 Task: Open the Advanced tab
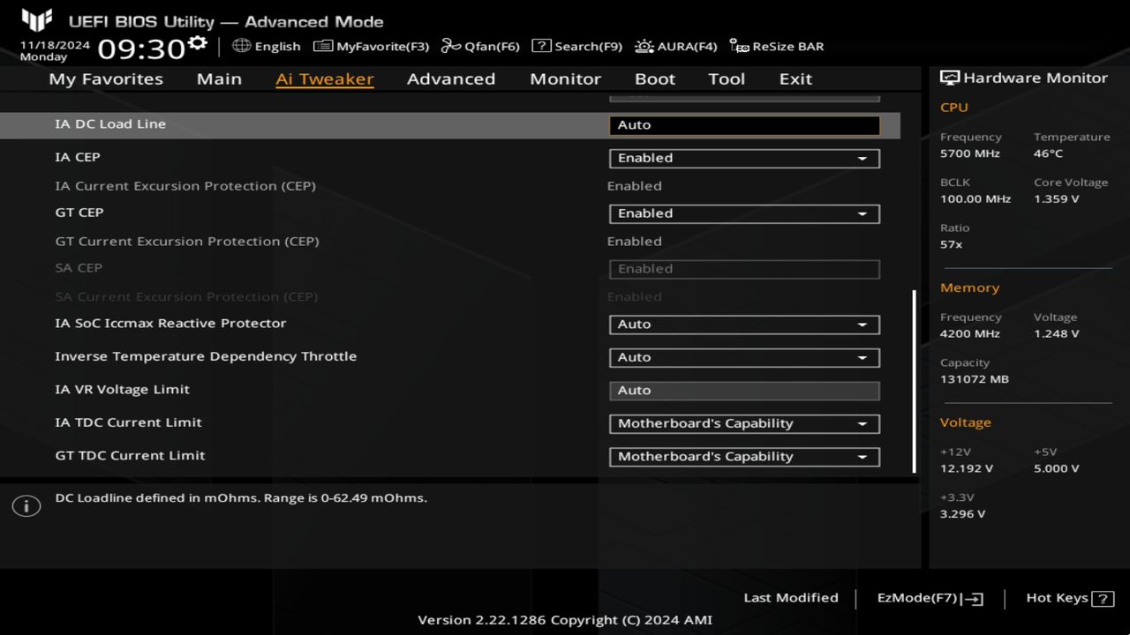pos(451,78)
